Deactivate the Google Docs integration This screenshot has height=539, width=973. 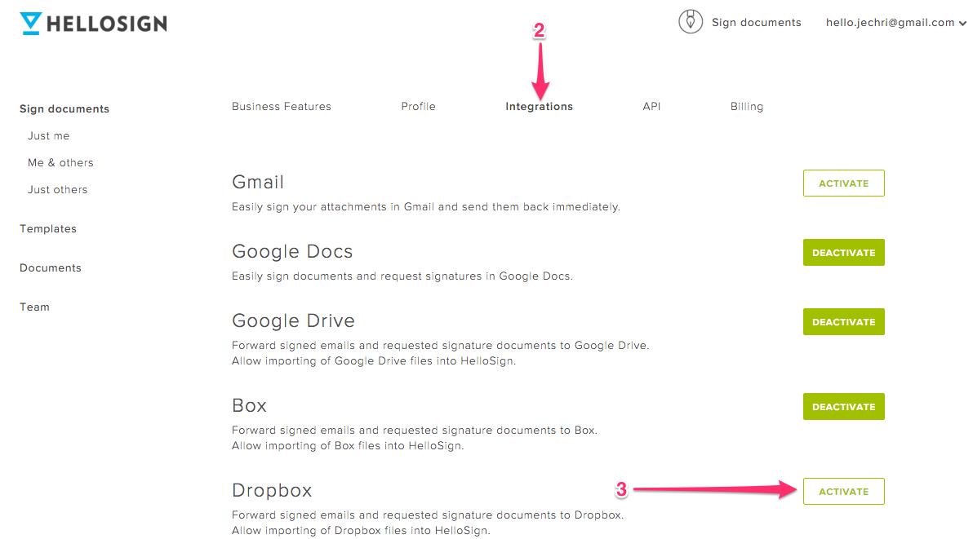(x=843, y=253)
